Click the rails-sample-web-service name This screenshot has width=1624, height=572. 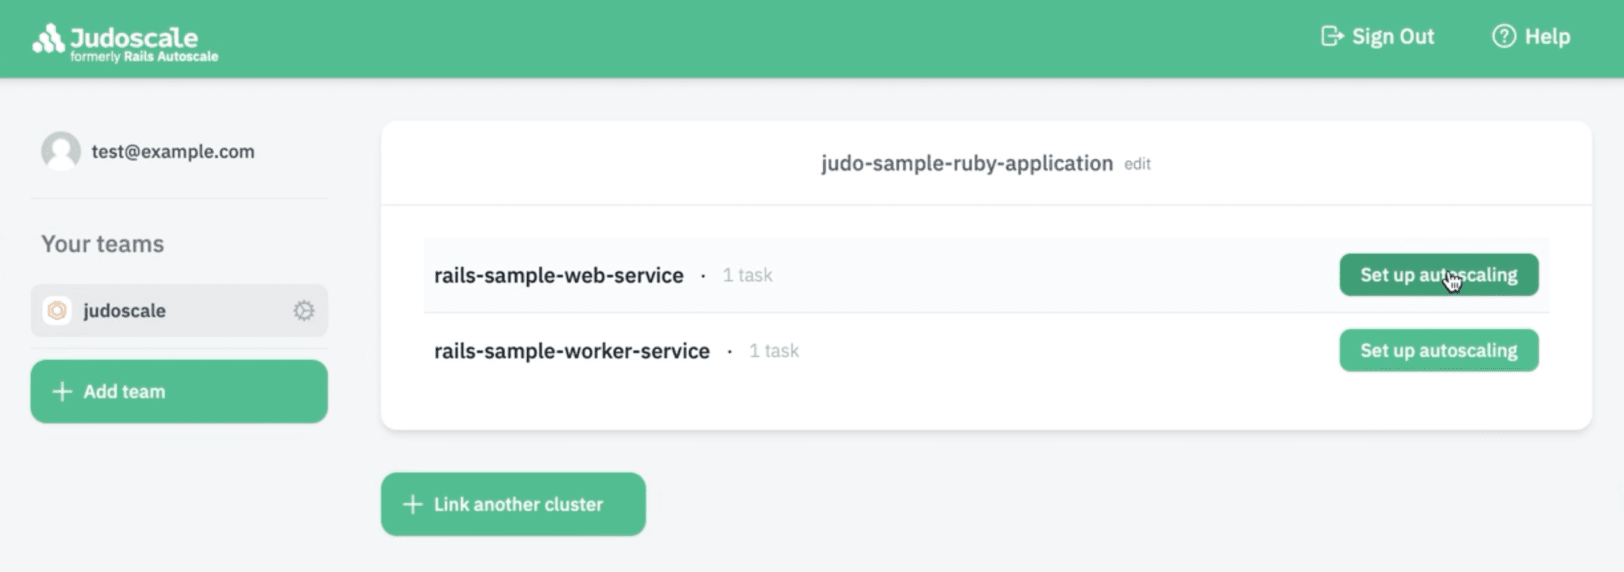tap(558, 275)
